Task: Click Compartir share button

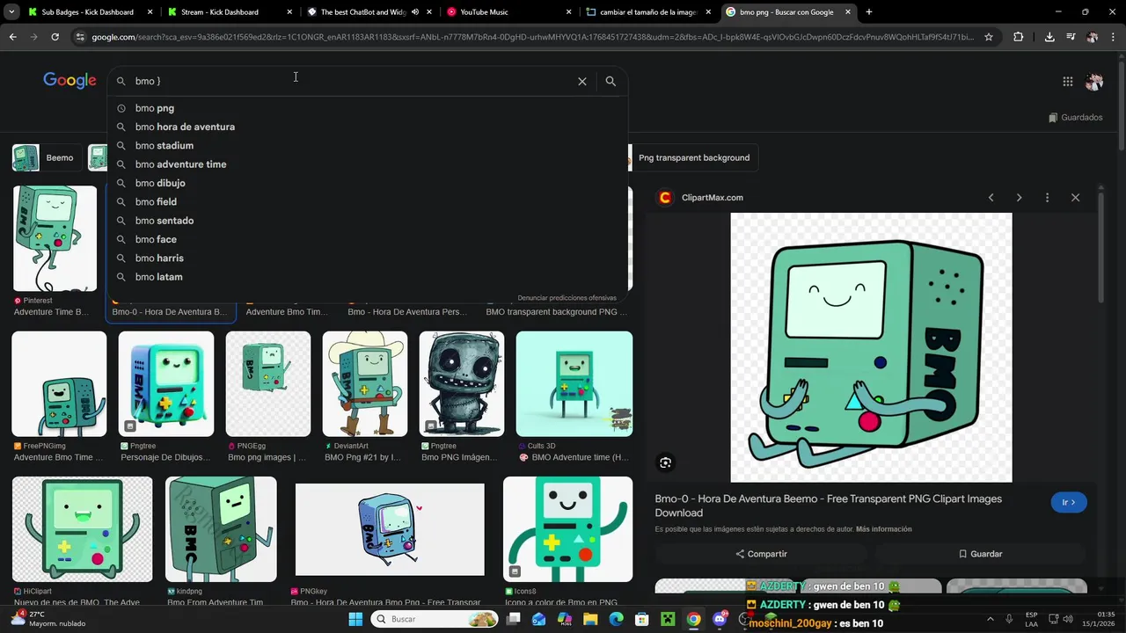Action: [x=761, y=554]
